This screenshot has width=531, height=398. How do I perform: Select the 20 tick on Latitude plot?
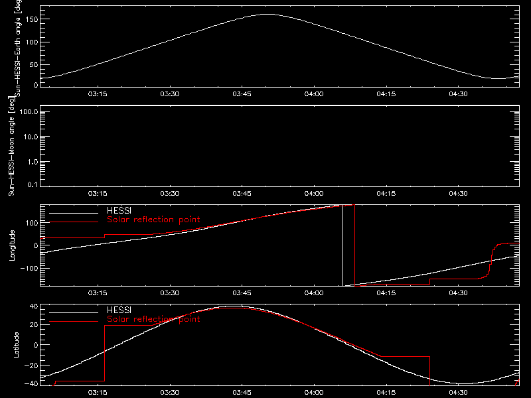tap(34, 325)
